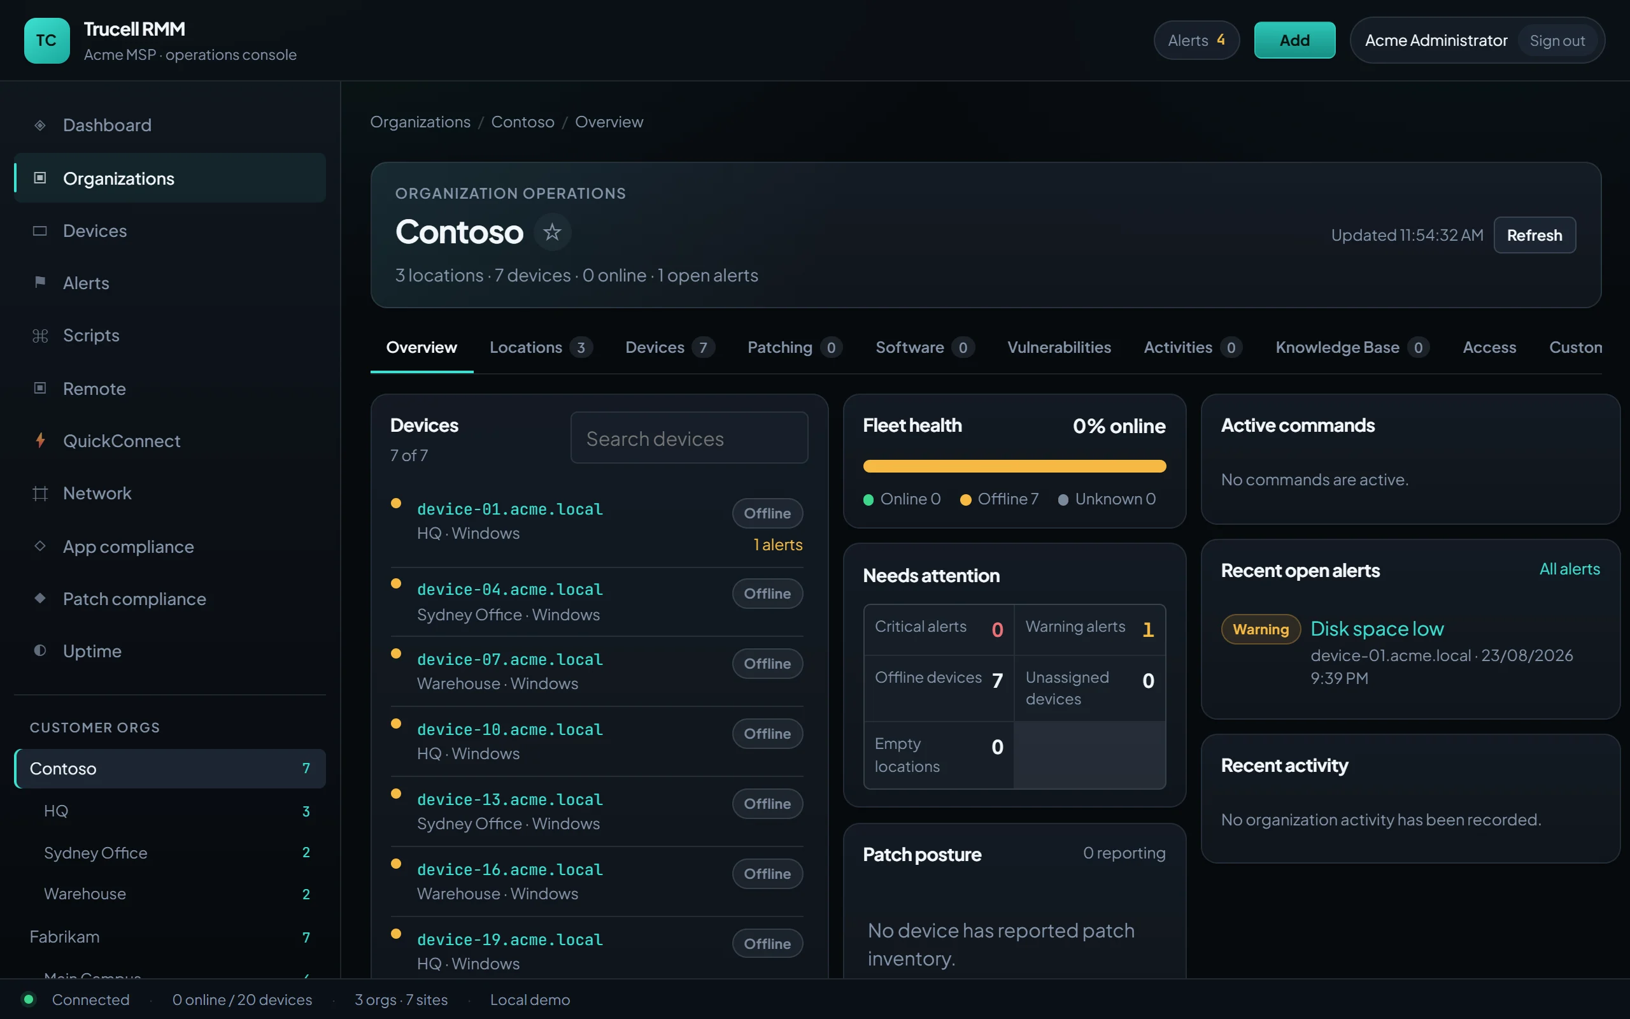Click Offline badge for device-04.acme.local
The image size is (1630, 1019).
point(767,594)
